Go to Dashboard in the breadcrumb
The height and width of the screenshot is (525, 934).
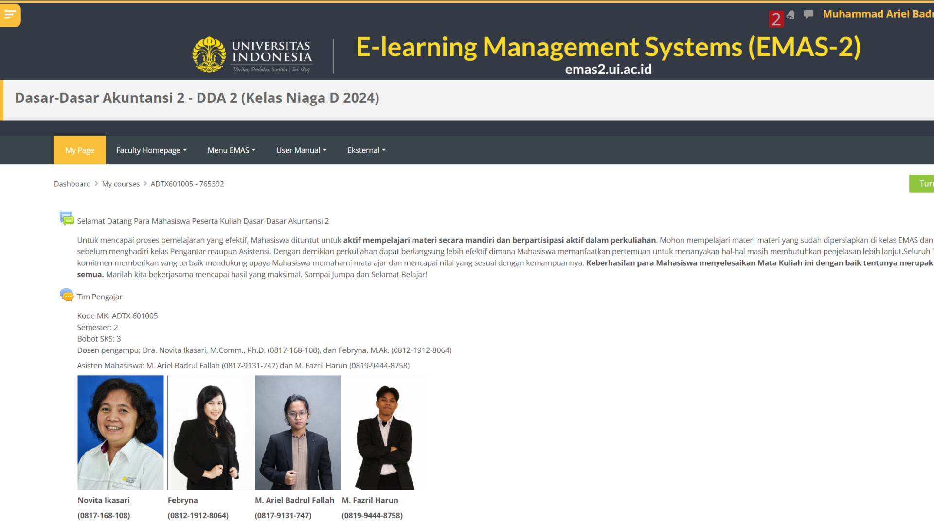(72, 184)
